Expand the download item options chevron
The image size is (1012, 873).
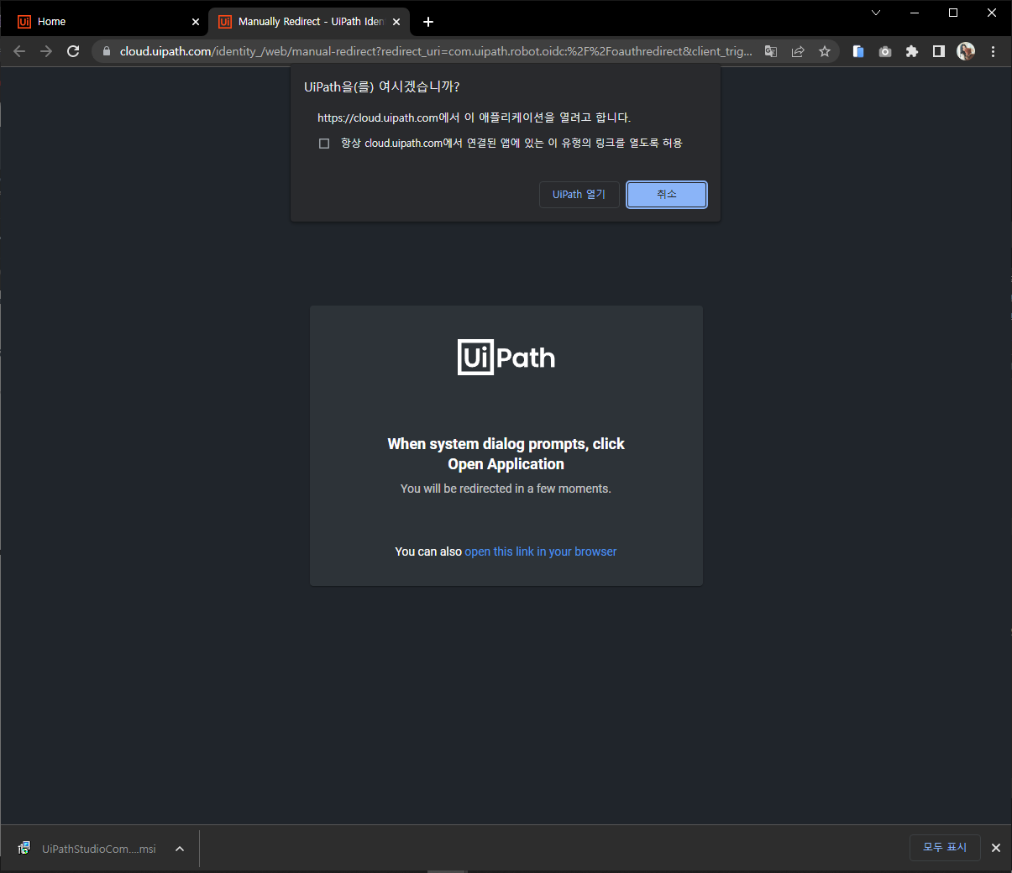180,849
